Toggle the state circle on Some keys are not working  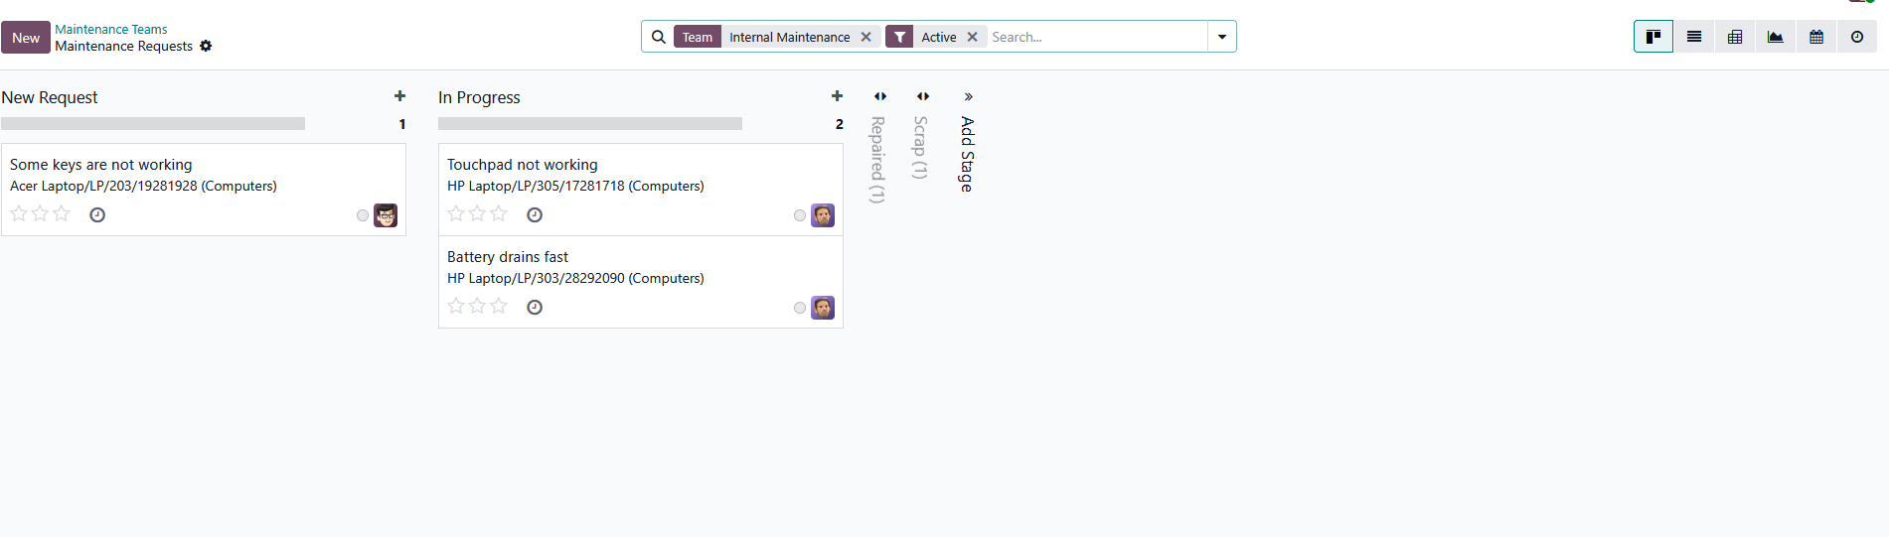coord(363,215)
